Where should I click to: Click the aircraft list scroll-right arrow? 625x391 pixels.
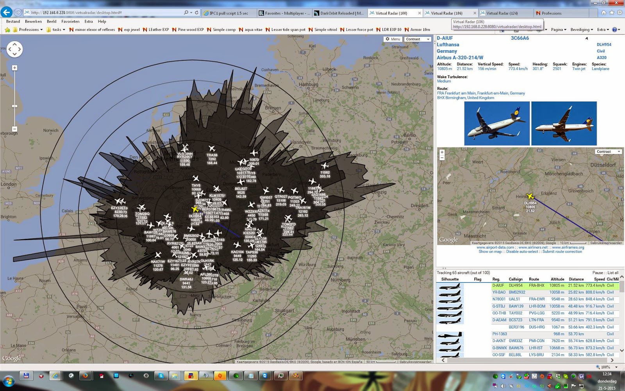(612, 360)
